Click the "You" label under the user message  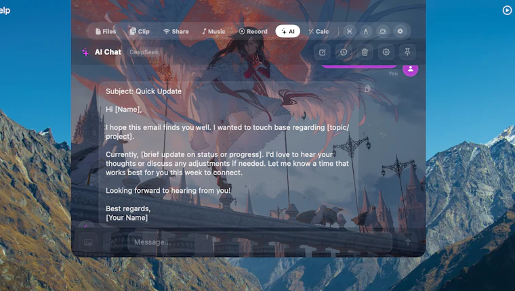(393, 74)
